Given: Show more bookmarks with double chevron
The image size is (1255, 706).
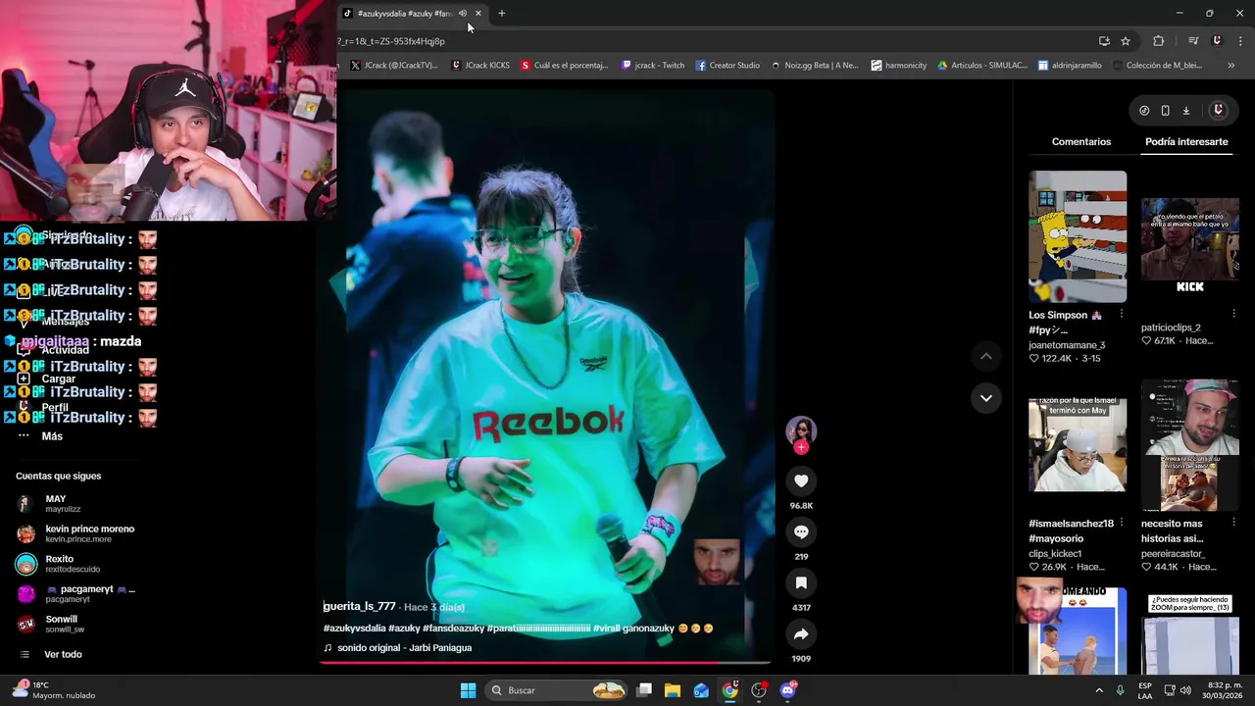Looking at the screenshot, I should pos(1230,66).
